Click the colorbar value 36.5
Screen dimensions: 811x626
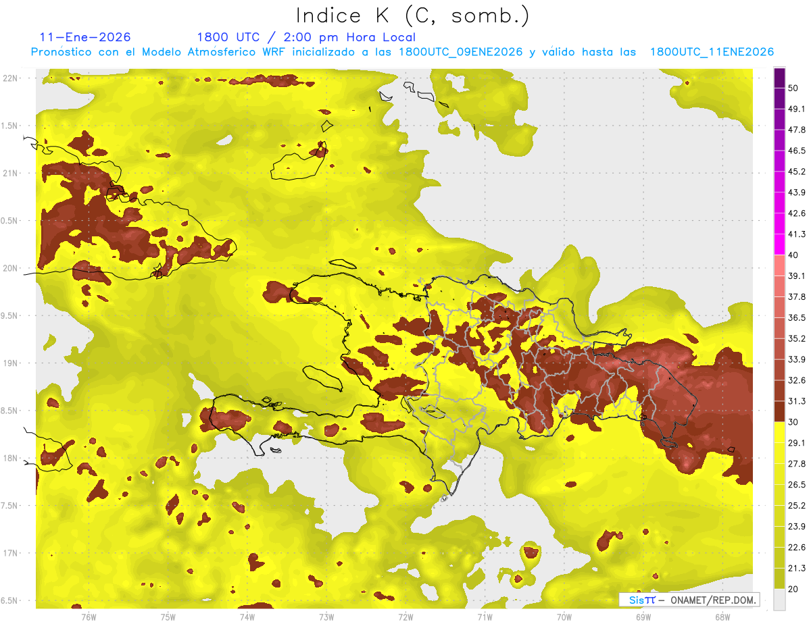(x=797, y=318)
